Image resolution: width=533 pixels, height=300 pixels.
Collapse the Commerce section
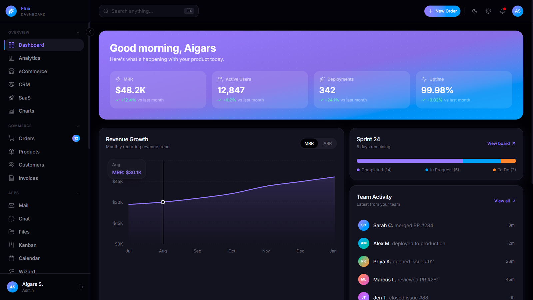[78, 126]
